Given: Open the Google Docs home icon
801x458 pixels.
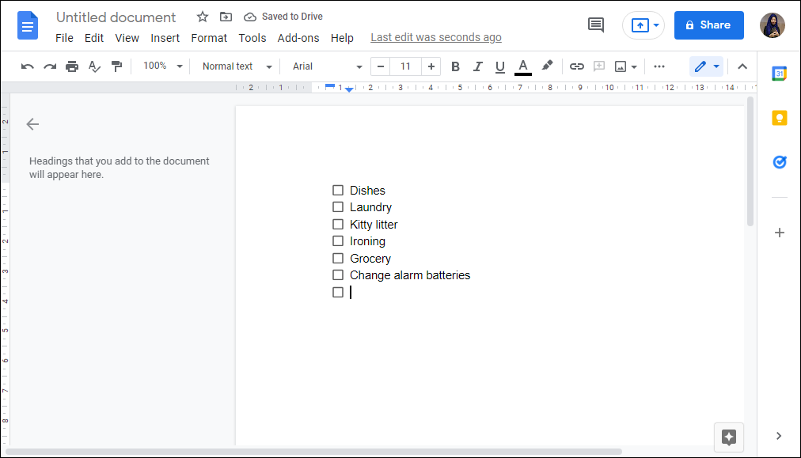Looking at the screenshot, I should click(28, 25).
